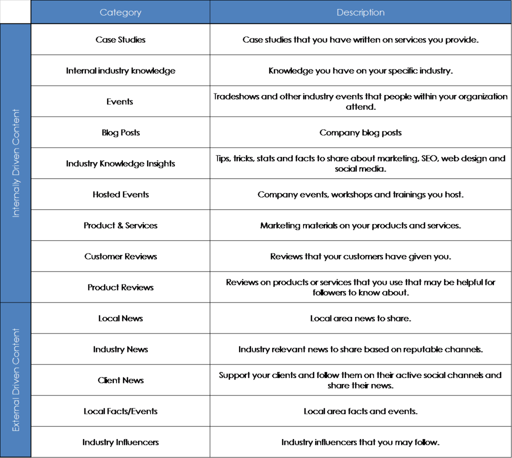Click the Category column header
Image resolution: width=512 pixels, height=458 pixels.
(120, 11)
